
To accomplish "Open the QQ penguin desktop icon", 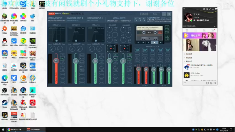I will [x=5, y=42].
